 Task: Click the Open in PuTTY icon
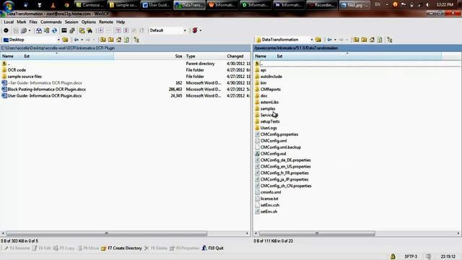tap(72, 30)
